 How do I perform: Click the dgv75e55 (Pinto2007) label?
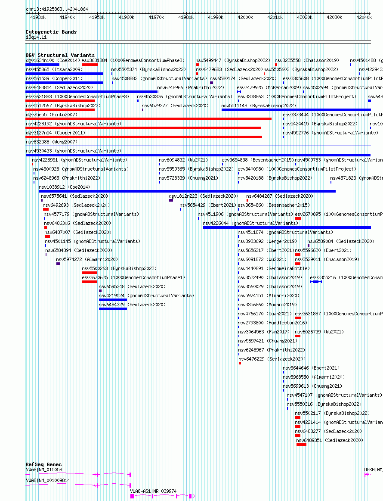[x=52, y=115]
